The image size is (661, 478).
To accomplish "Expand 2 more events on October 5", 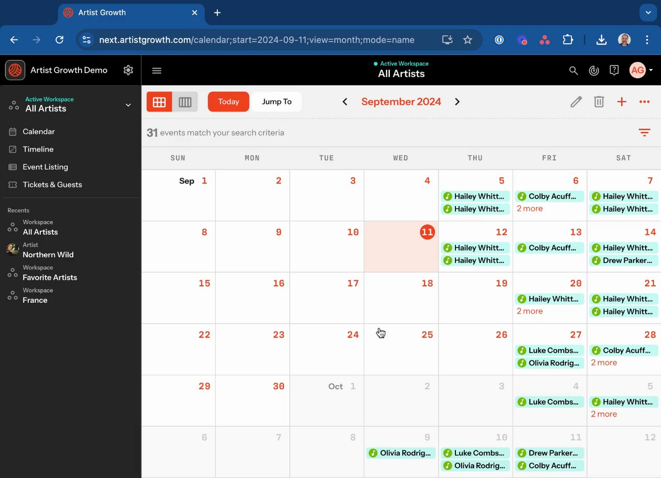I will (x=604, y=414).
